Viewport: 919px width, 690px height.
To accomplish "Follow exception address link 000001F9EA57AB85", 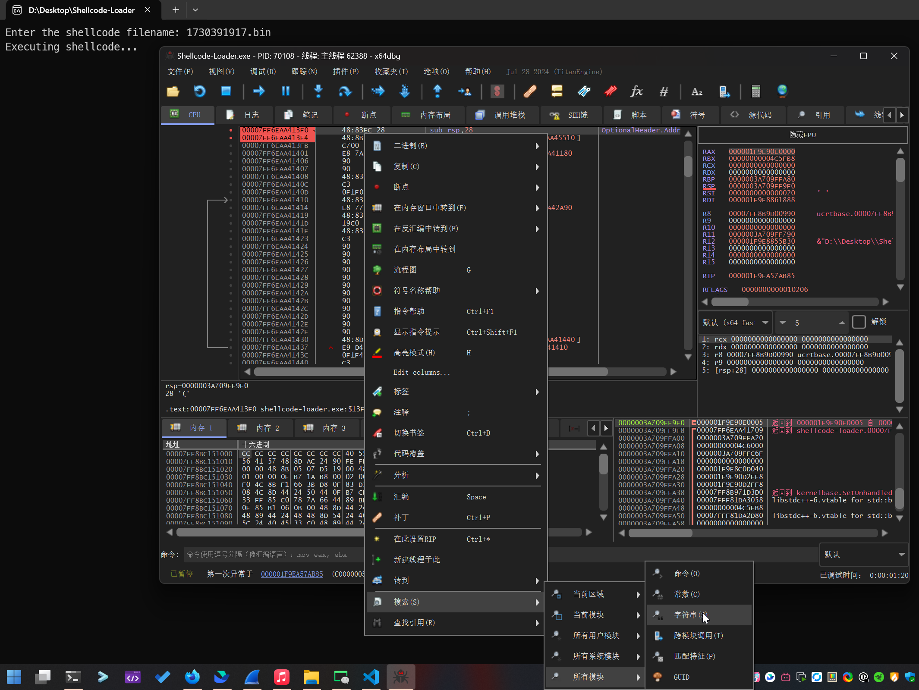I will click(x=292, y=574).
